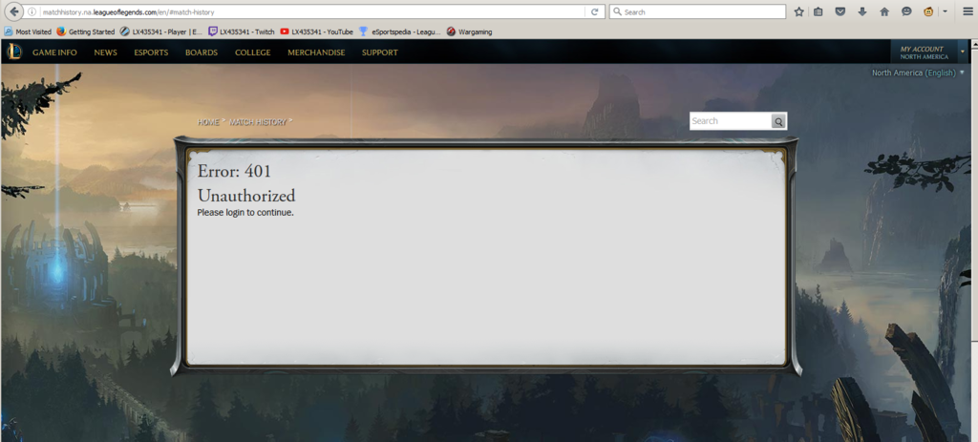The width and height of the screenshot is (978, 442).
Task: Open the site information icon in address bar
Action: pyautogui.click(x=32, y=11)
